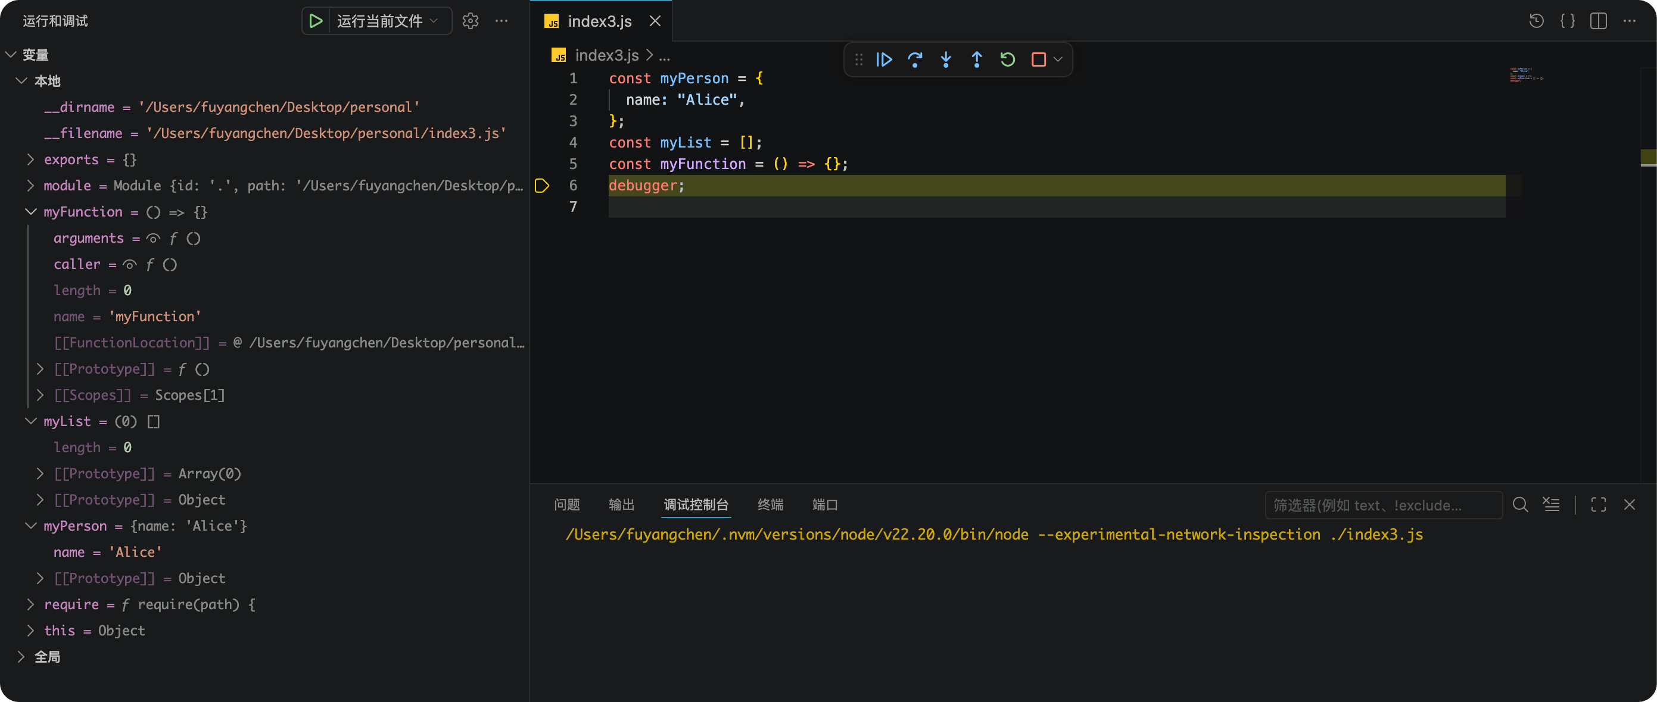Split the editor to the right
This screenshot has width=1657, height=702.
(x=1598, y=21)
